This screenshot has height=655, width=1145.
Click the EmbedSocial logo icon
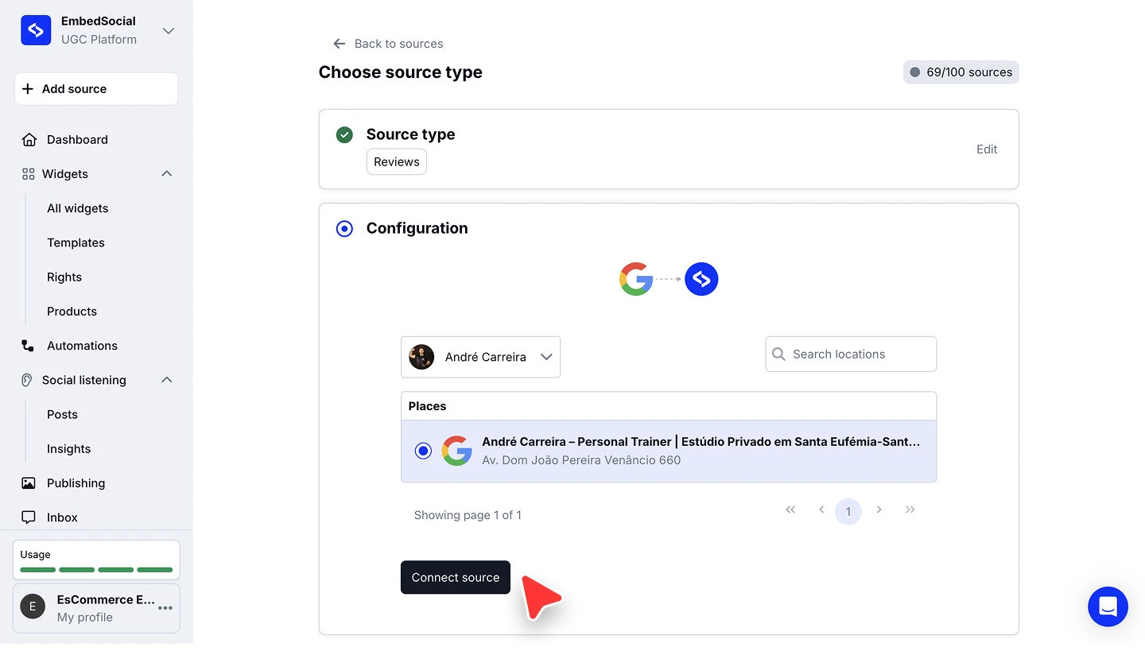tap(36, 30)
